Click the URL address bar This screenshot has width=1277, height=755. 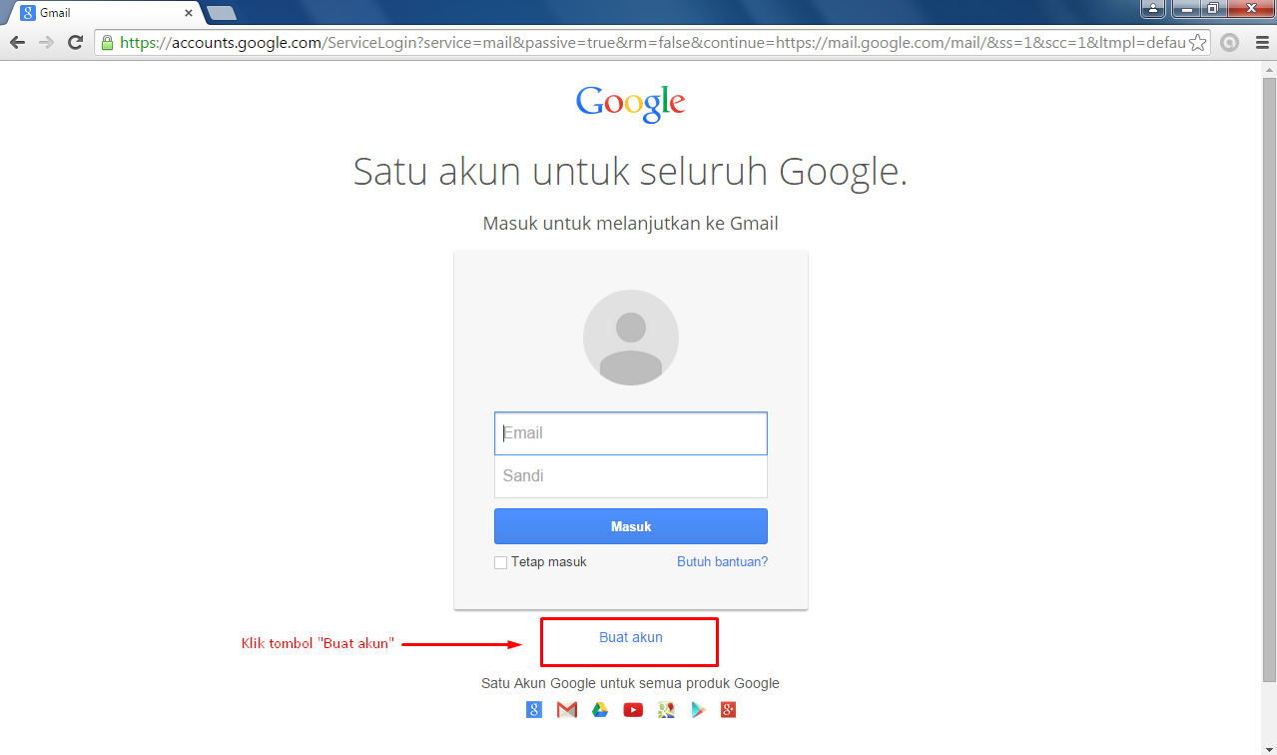click(x=652, y=43)
